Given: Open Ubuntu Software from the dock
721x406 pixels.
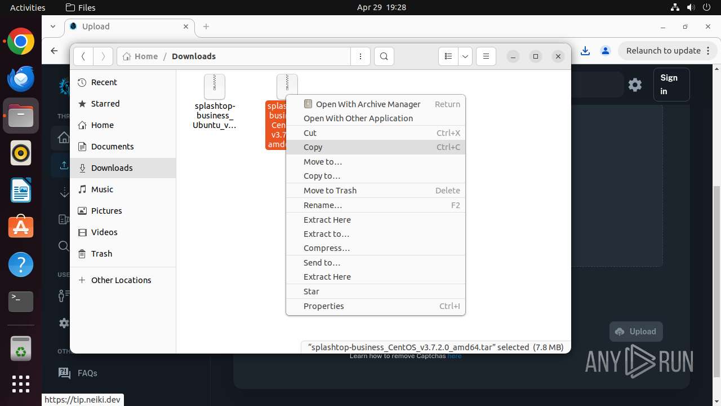Looking at the screenshot, I should 21,227.
